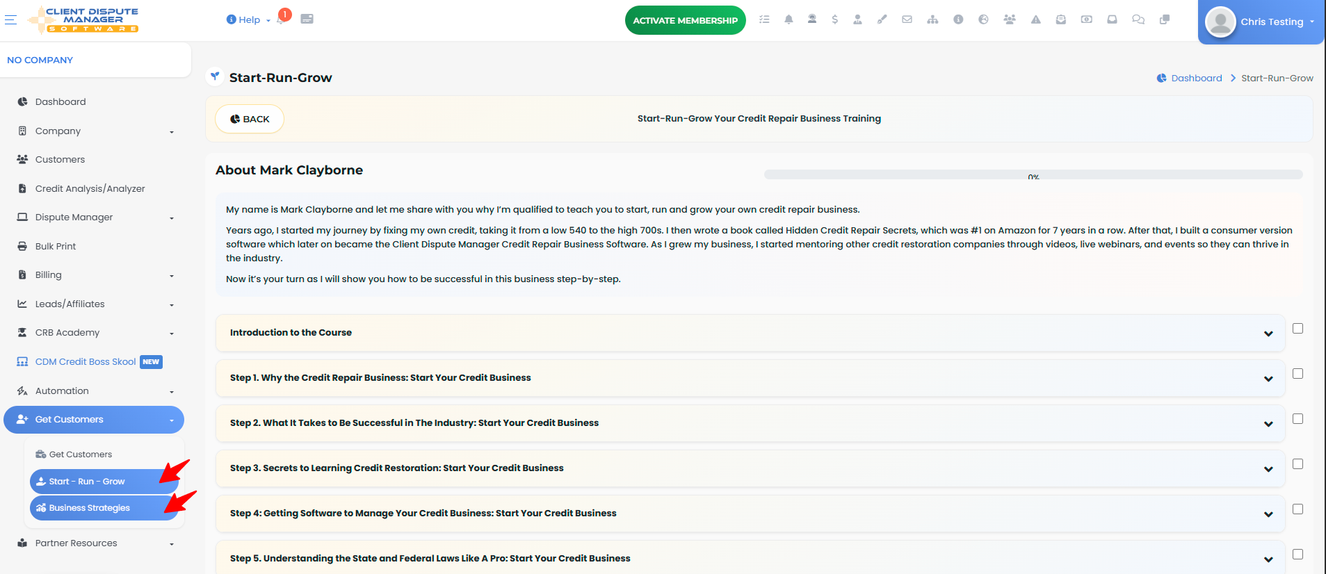Open the globe icon in top toolbar
The image size is (1326, 574).
coord(983,19)
